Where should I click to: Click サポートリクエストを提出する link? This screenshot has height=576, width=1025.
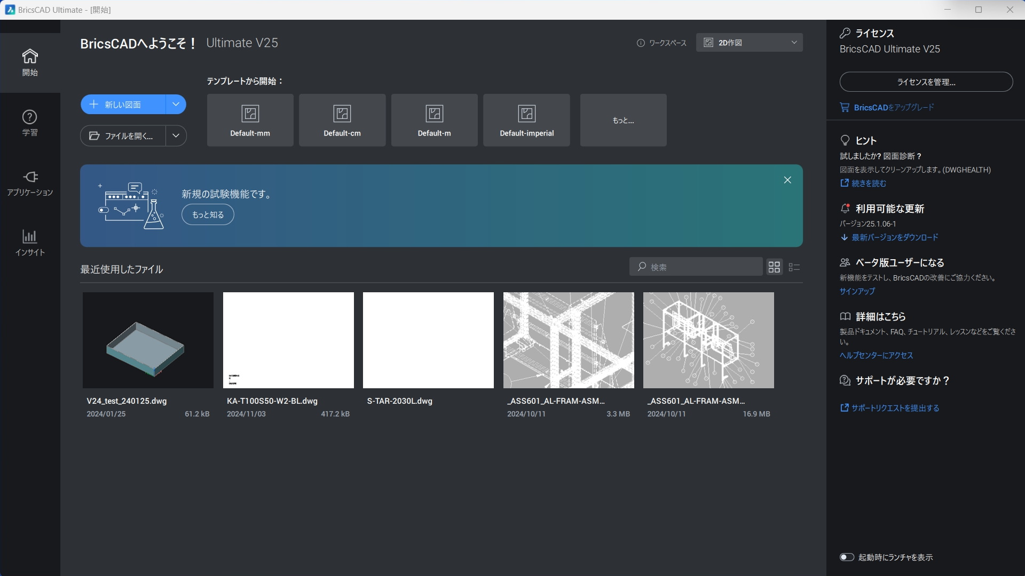coord(895,408)
